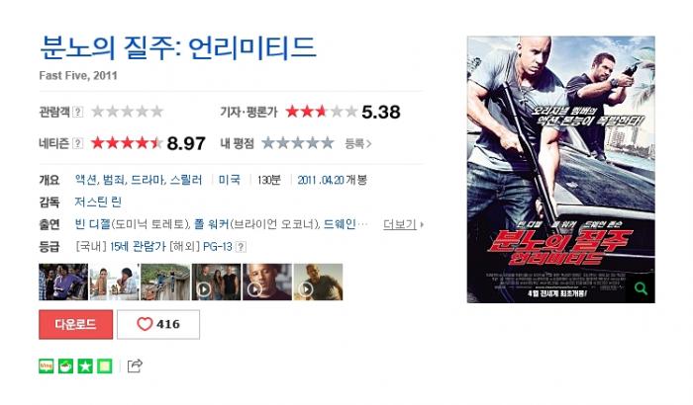Set the fifth star under 내 평점
693x405 pixels.
pyautogui.click(x=327, y=143)
